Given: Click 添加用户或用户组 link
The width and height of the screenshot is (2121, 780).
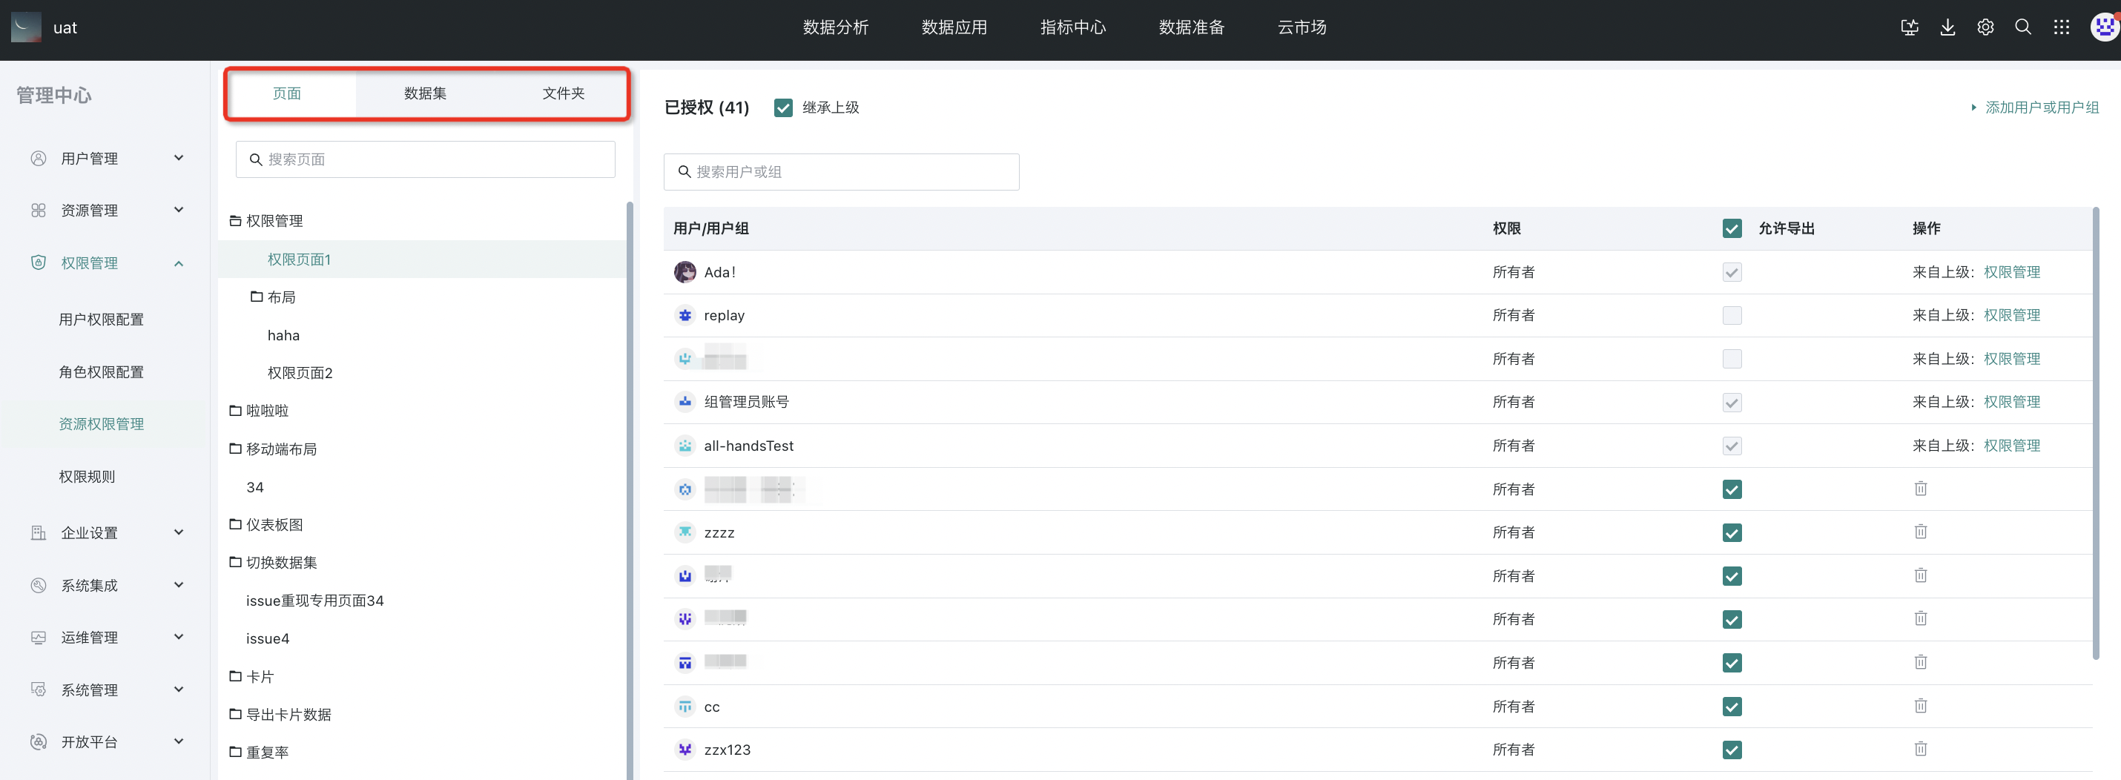Looking at the screenshot, I should 2040,108.
